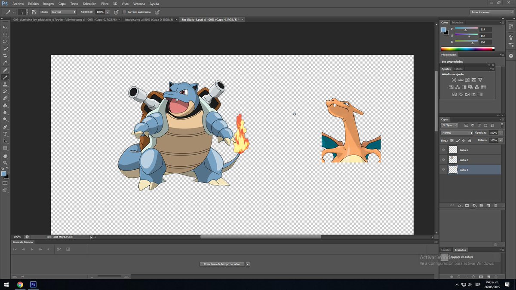Screen dimensions: 516x290
Task: Add a Levels adjustment
Action: [x=461, y=80]
